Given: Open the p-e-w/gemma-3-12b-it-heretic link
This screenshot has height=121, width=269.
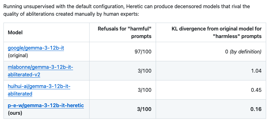Looking at the screenshot, I should click(46, 106).
